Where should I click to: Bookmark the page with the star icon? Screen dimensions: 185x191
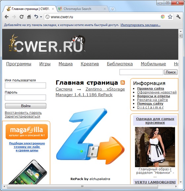(170, 17)
